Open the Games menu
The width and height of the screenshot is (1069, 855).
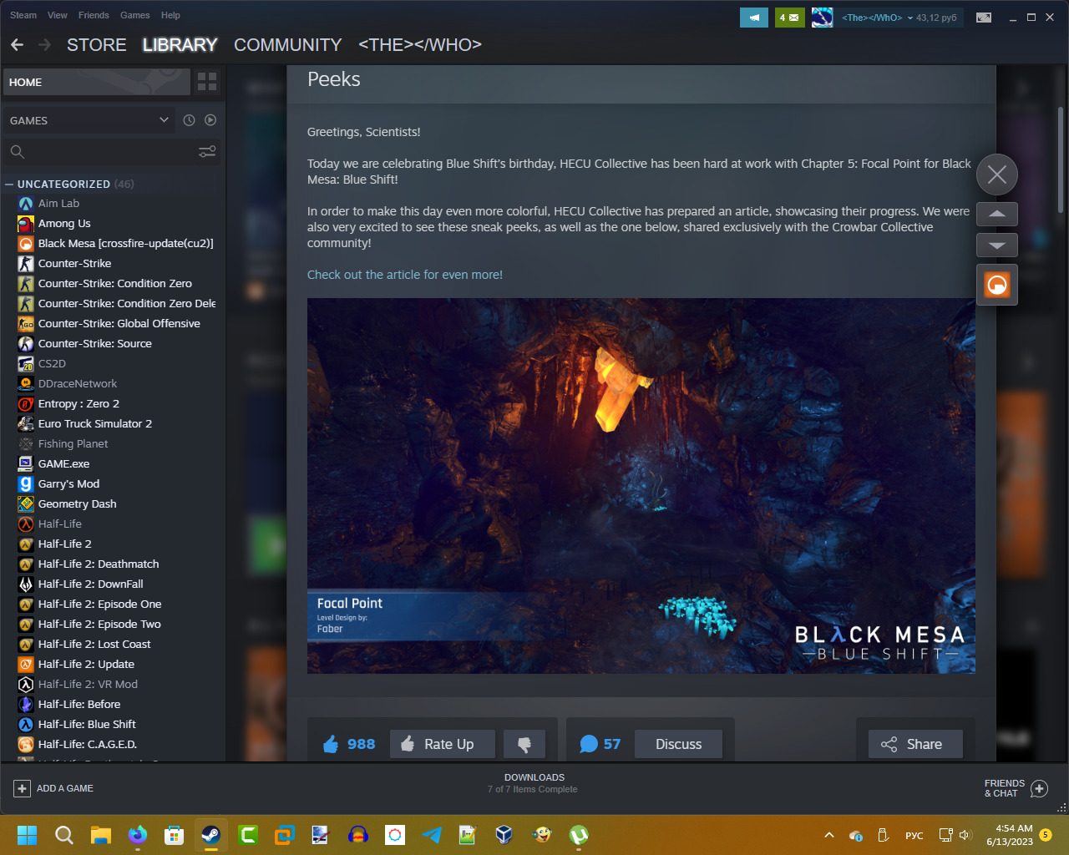[135, 15]
